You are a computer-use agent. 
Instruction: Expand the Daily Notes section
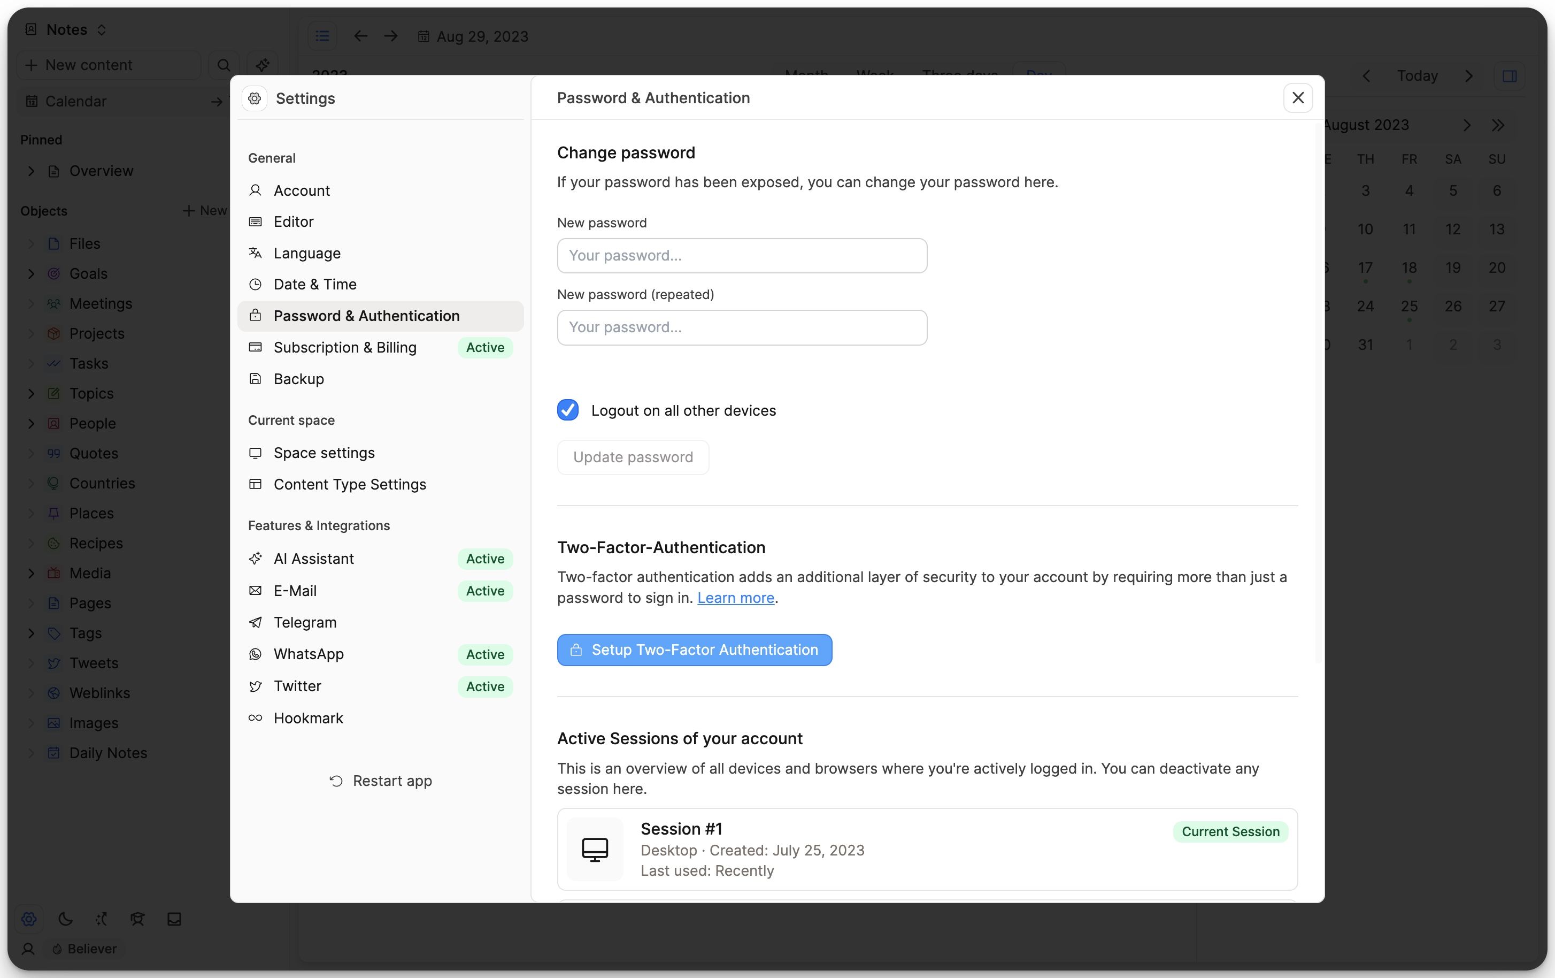(31, 753)
